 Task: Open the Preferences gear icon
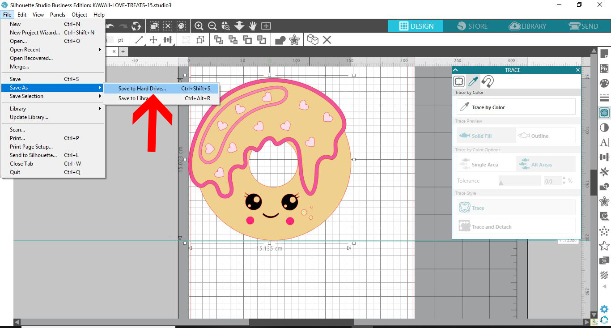coord(604,309)
